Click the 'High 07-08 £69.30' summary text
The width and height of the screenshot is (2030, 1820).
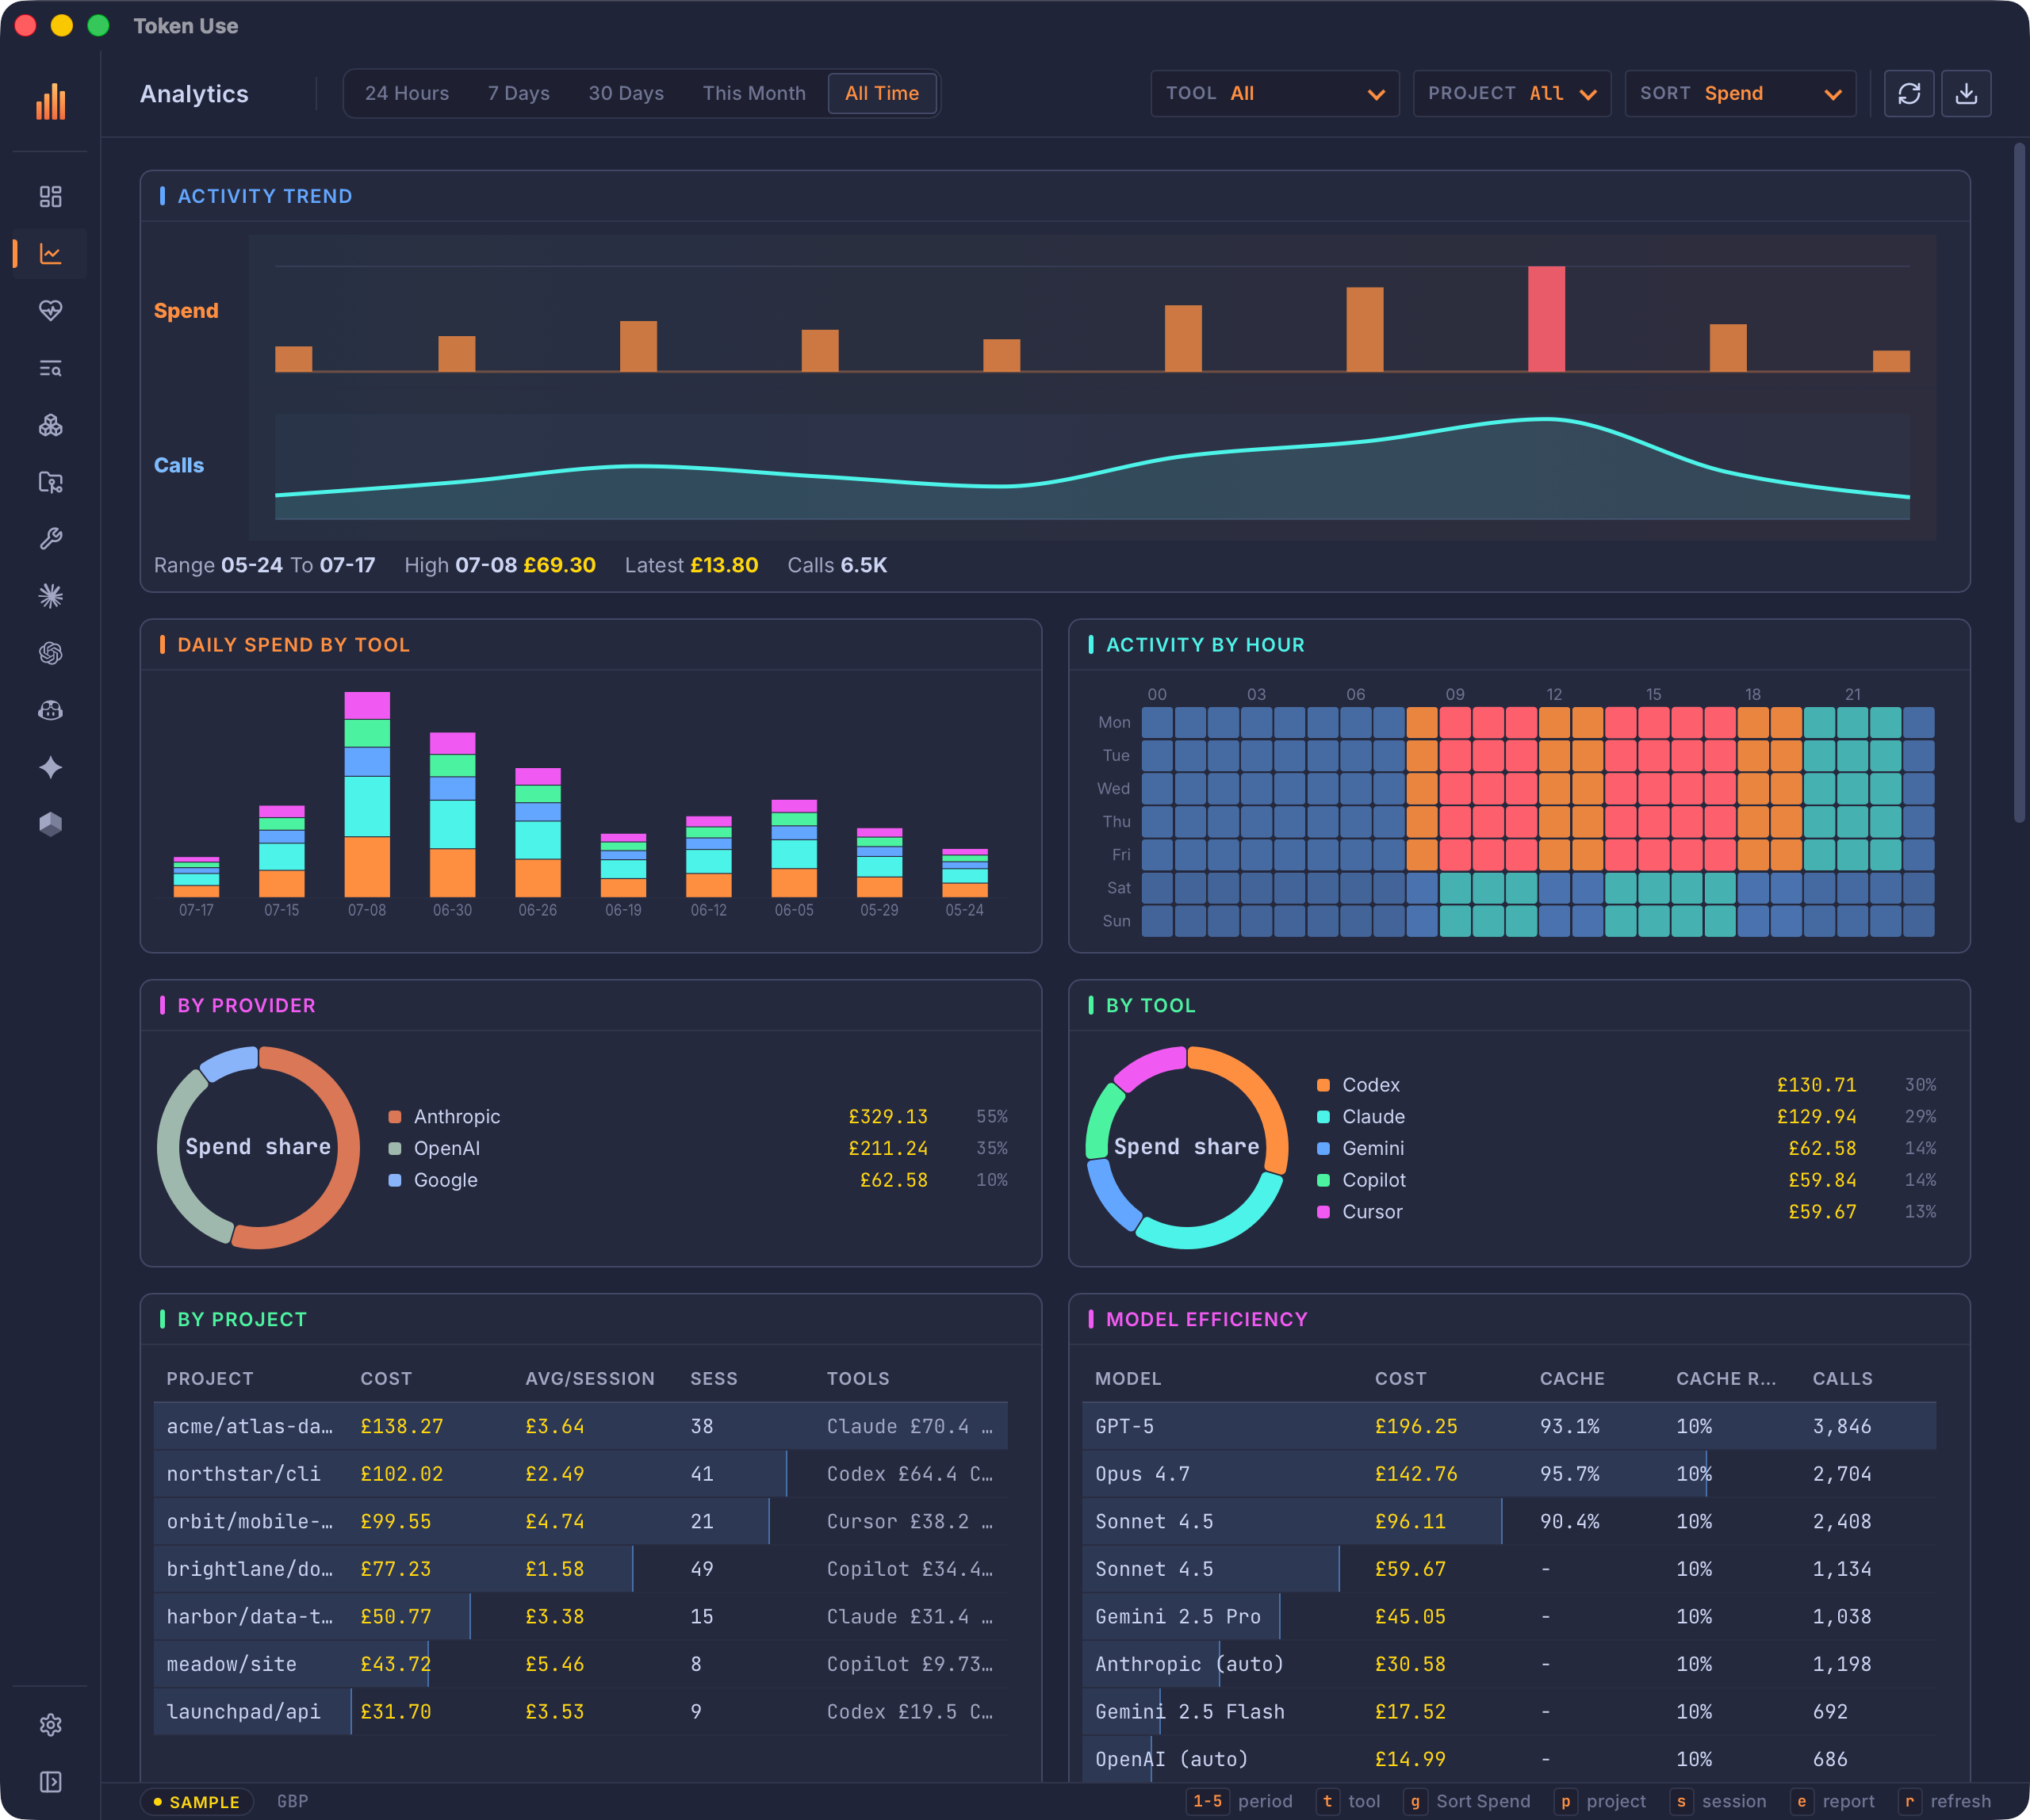click(500, 565)
